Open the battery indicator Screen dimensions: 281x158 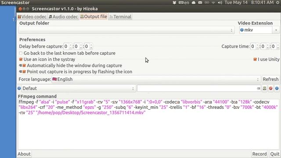pos(207,3)
